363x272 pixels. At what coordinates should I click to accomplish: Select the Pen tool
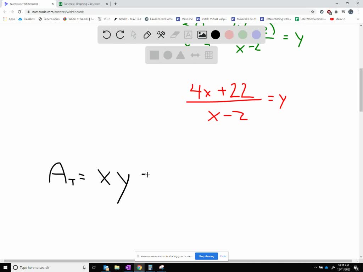(147, 35)
